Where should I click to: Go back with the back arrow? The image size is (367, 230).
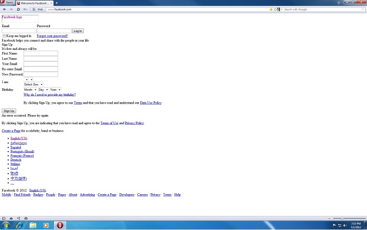4,9
